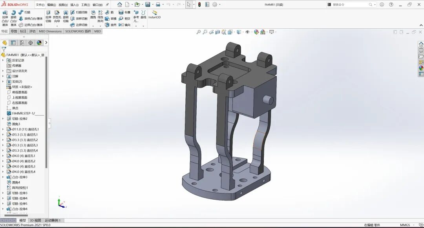Open the 插入(I) menu
Image resolution: width=424 pixels, height=228 pixels.
(74, 5)
